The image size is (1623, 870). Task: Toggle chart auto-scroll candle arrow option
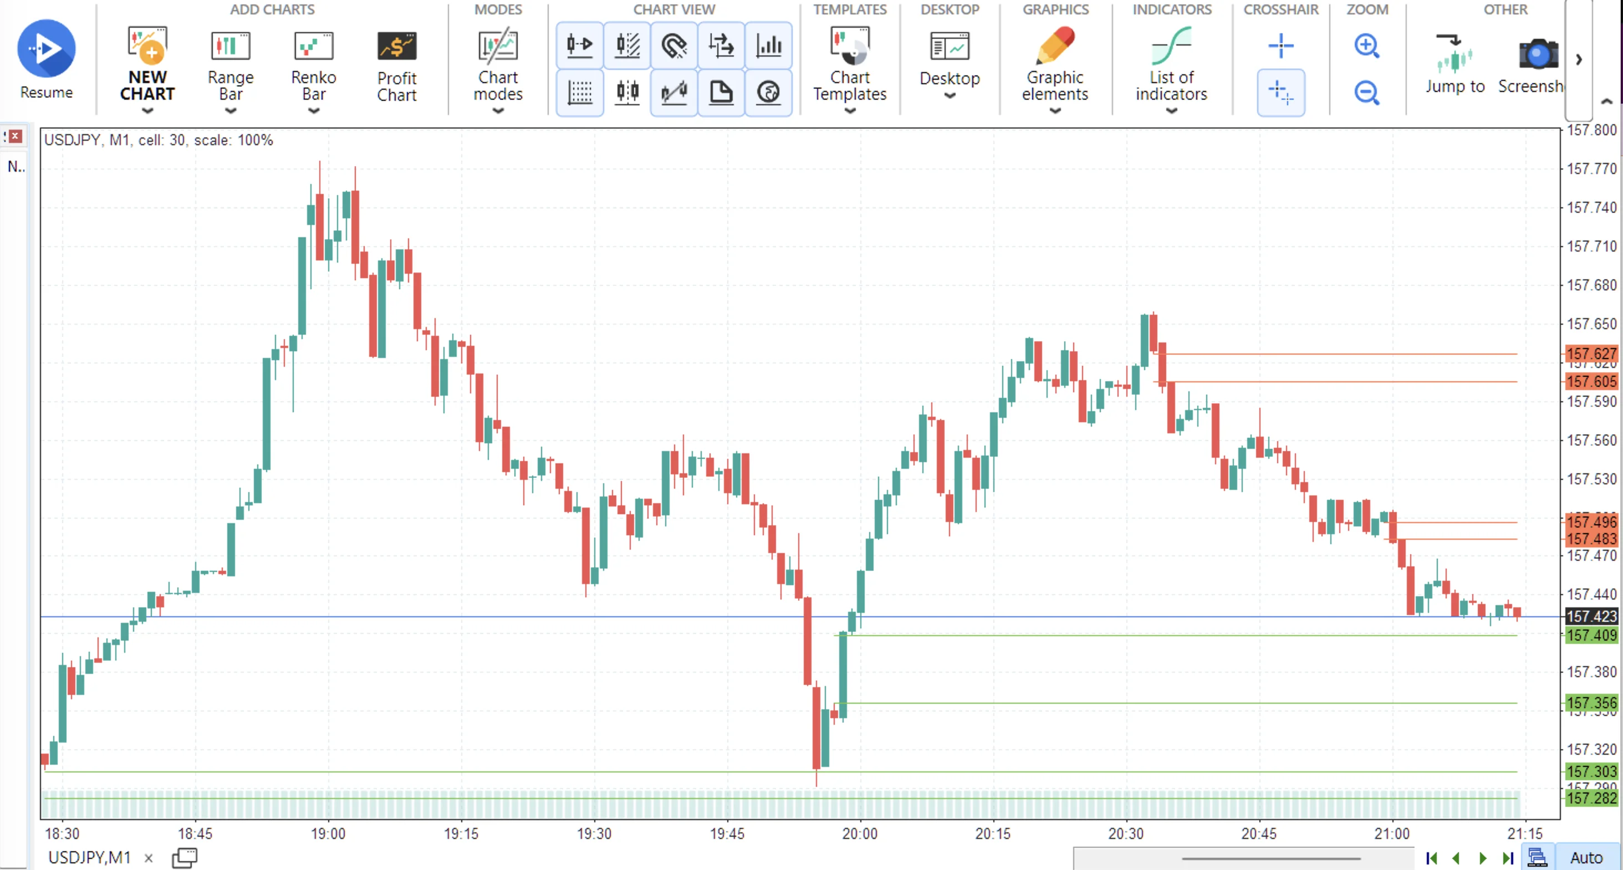coord(580,45)
